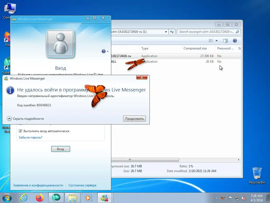The width and height of the screenshot is (270, 203).
Task: Click the Windows Live Messenger taskbar icon
Action: point(105,198)
